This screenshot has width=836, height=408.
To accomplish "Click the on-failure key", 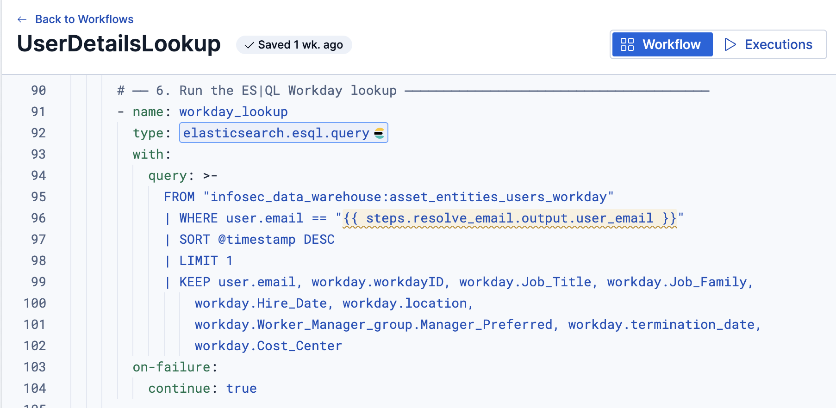I will pos(175,367).
